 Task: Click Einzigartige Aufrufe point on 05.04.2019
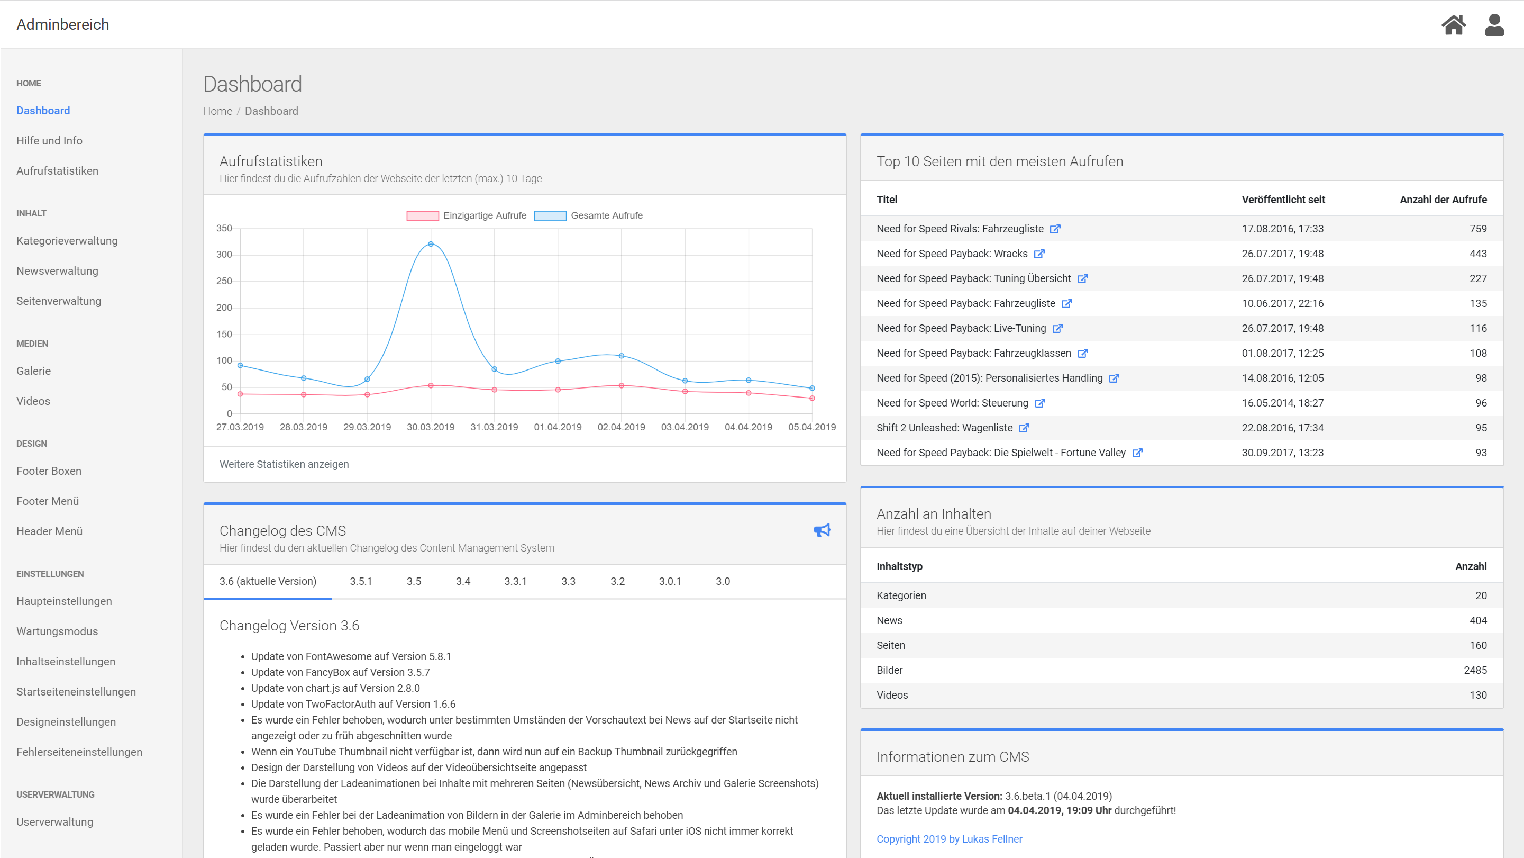tap(811, 399)
